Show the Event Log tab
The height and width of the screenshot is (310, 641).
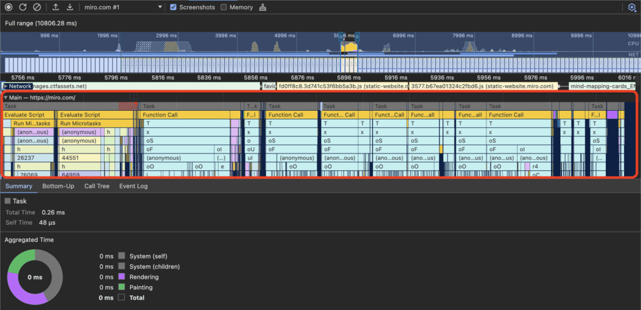point(133,186)
